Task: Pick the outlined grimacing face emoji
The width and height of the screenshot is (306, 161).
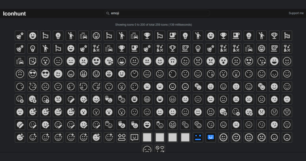Action: click(71, 74)
